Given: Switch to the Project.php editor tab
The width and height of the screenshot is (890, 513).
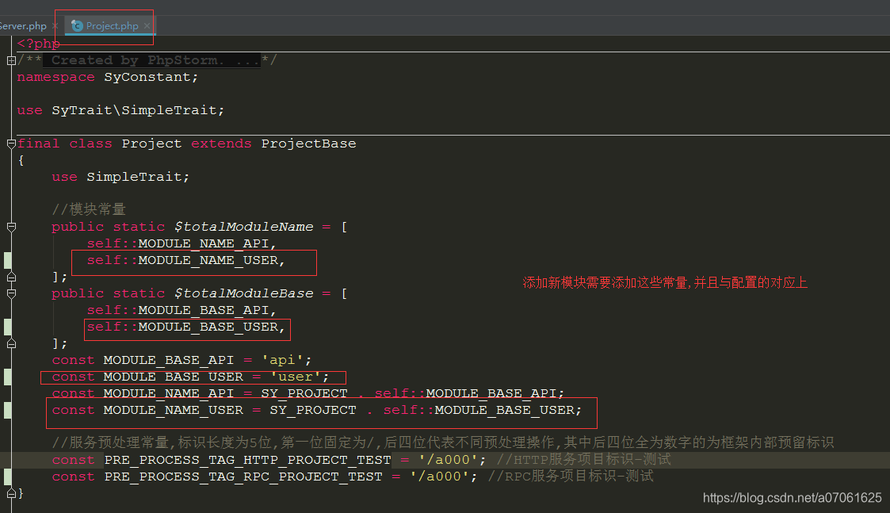Looking at the screenshot, I should [112, 26].
